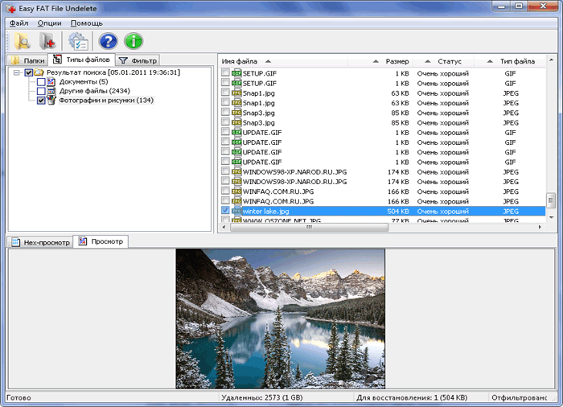This screenshot has height=407, width=563.
Task: Uncheck the winter lake.jpg file checkbox
Action: click(225, 211)
